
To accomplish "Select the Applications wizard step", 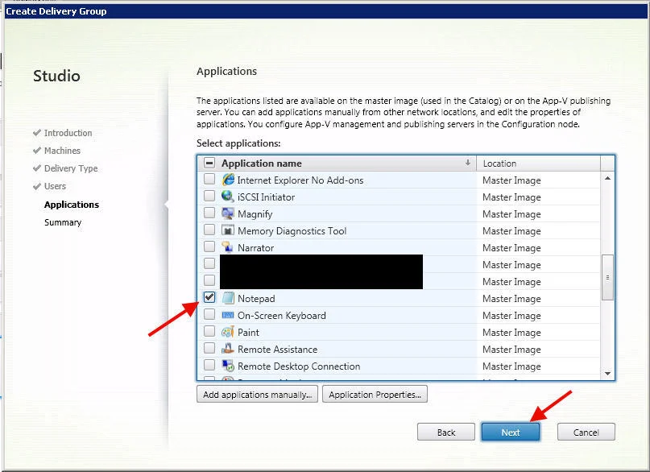I will click(x=72, y=205).
